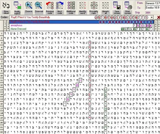
Task: Click the Save screen label button
Action: [117, 12]
